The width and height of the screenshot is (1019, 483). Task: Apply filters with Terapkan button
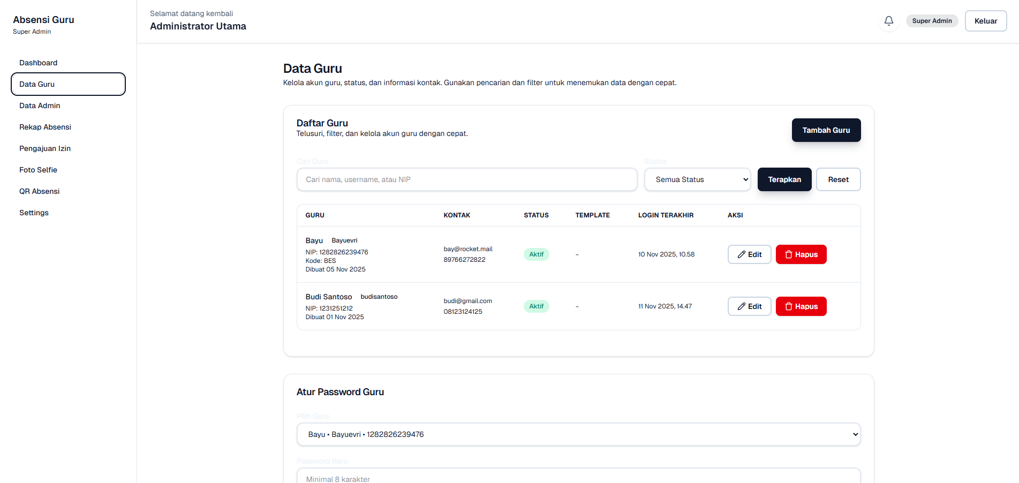point(784,179)
